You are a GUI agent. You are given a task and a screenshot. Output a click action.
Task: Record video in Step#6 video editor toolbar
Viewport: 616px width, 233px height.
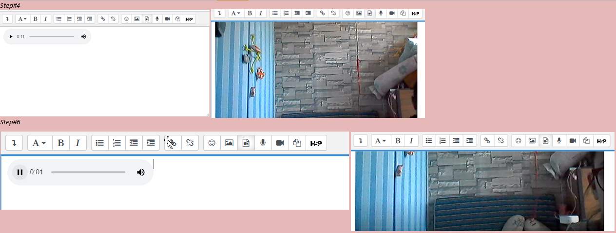click(x=573, y=141)
